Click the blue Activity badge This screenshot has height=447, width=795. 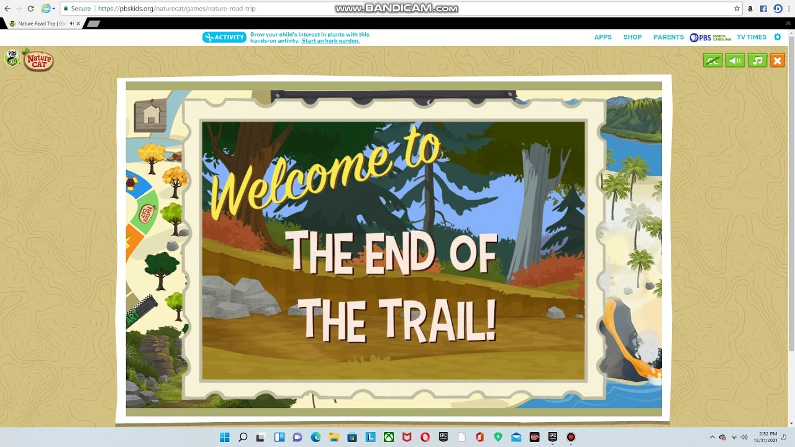point(224,37)
